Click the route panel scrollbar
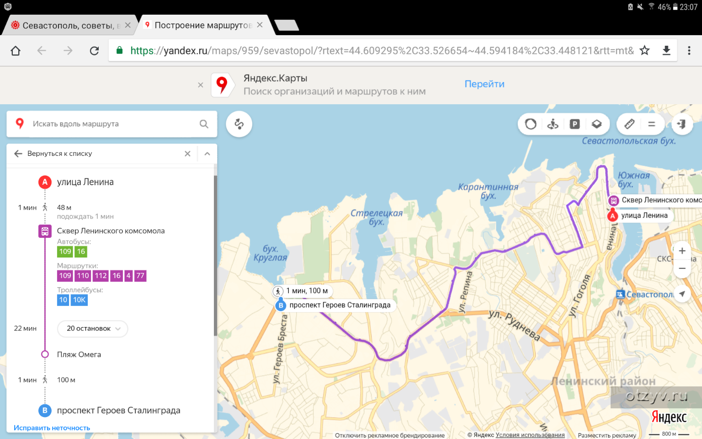 point(215,256)
